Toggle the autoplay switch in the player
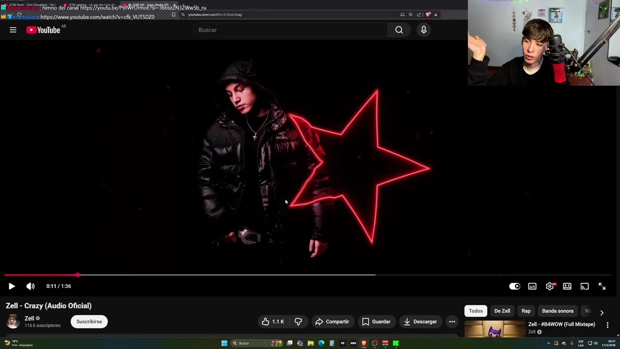Image resolution: width=620 pixels, height=349 pixels. (514, 286)
